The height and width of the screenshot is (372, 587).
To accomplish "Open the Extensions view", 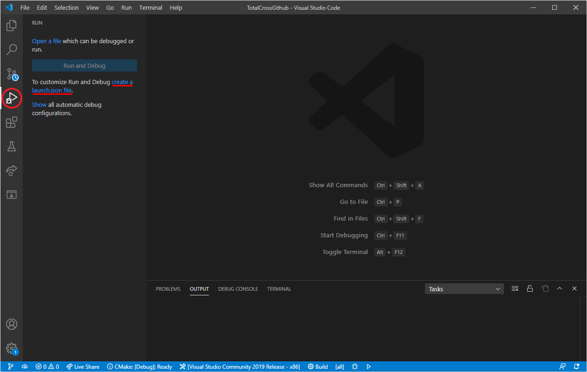I will [x=12, y=122].
